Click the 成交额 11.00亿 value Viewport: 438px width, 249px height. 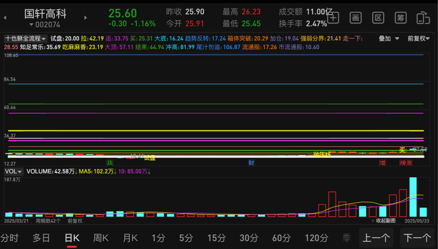319,12
